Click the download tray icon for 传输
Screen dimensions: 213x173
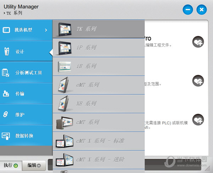pos(6,93)
